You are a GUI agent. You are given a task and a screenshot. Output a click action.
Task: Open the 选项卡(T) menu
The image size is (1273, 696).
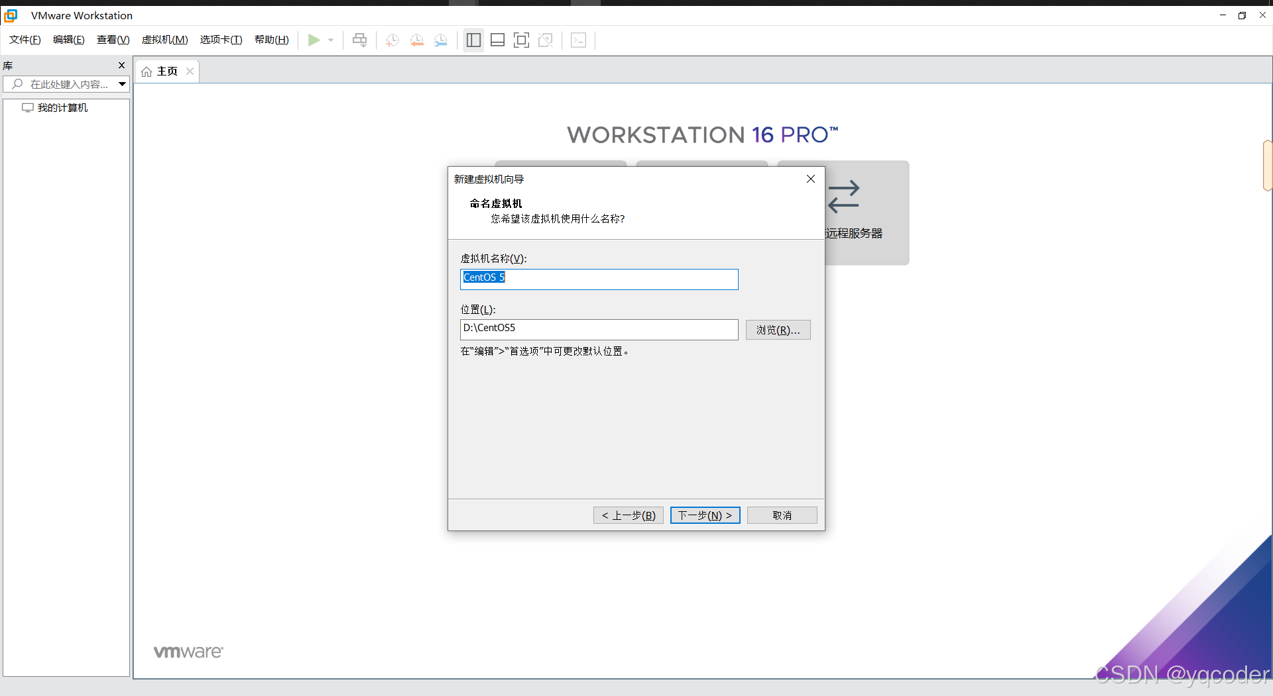(x=221, y=40)
